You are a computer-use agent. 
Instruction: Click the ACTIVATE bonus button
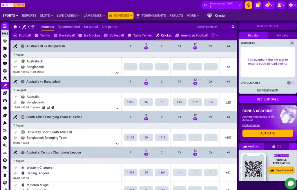[x=268, y=133]
